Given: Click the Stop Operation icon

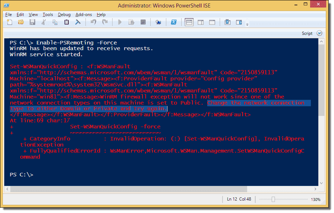Looking at the screenshot, I should [x=143, y=22].
